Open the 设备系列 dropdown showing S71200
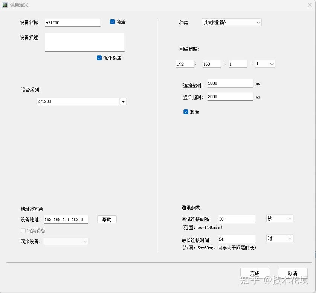Viewport: 316px width, 293px height. pyautogui.click(x=123, y=101)
